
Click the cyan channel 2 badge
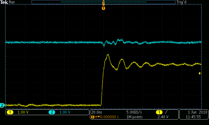tap(51, 112)
